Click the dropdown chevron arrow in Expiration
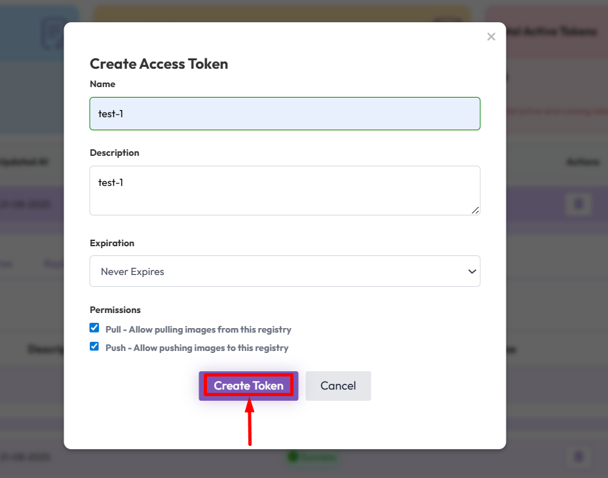The height and width of the screenshot is (478, 608). 472,272
